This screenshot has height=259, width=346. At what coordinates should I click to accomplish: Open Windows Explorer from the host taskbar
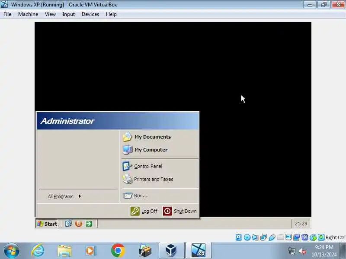pos(64,251)
